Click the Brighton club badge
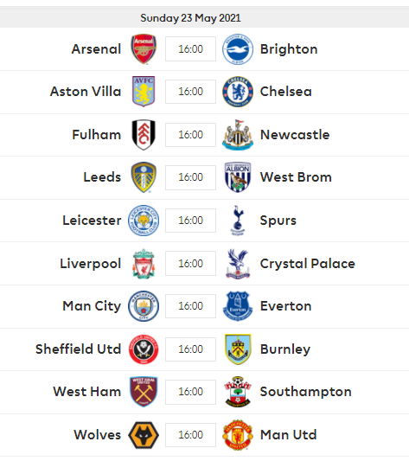The image size is (409, 461). 238,48
